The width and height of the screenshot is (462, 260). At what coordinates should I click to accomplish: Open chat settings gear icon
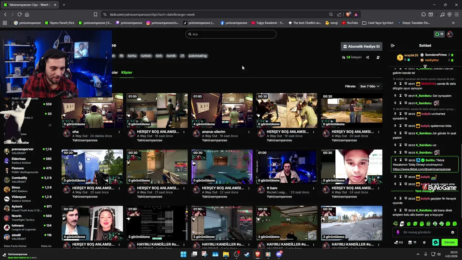tap(424, 242)
